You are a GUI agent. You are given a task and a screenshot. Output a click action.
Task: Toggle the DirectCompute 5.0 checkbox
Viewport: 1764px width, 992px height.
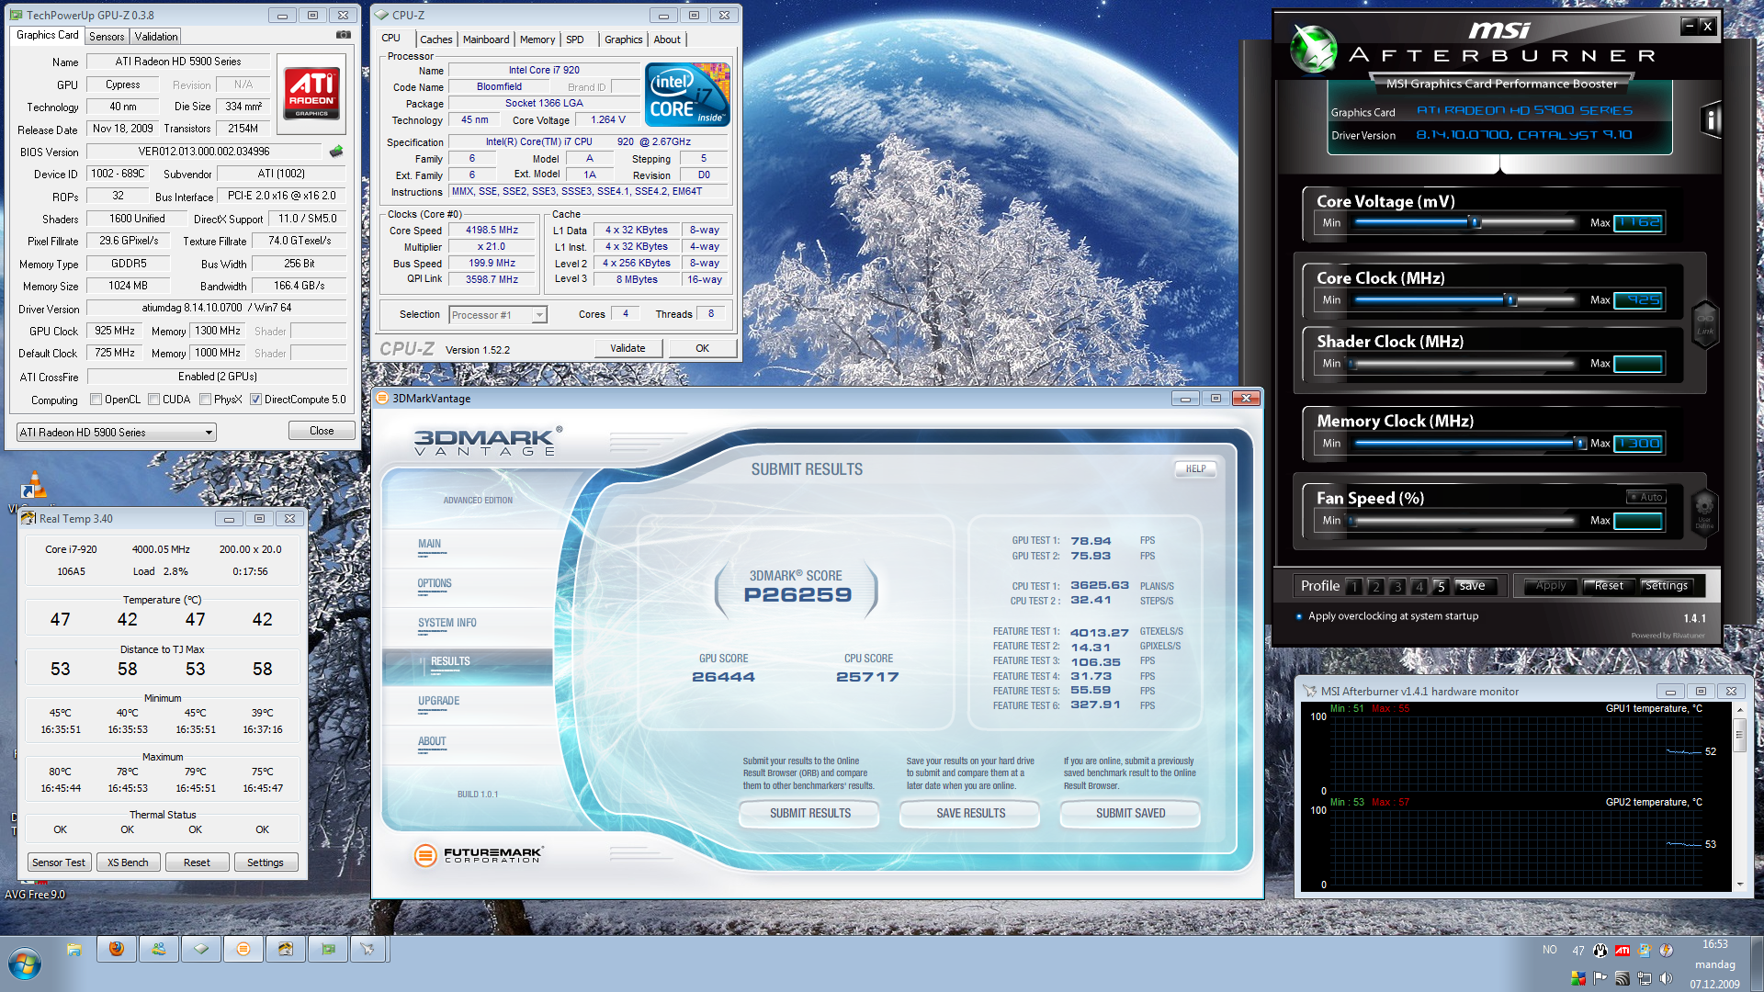[x=256, y=400]
